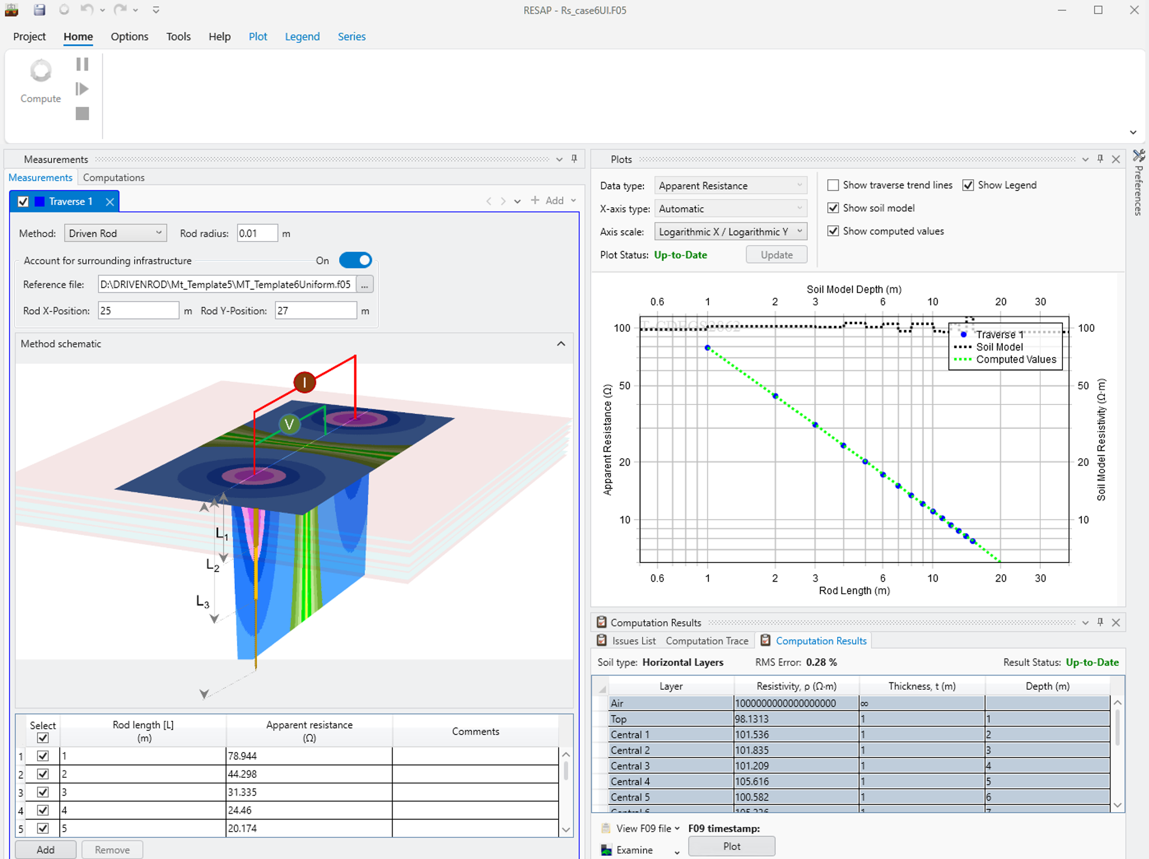Uncheck row 5 with resistance 20.174
1149x859 pixels.
(x=43, y=828)
